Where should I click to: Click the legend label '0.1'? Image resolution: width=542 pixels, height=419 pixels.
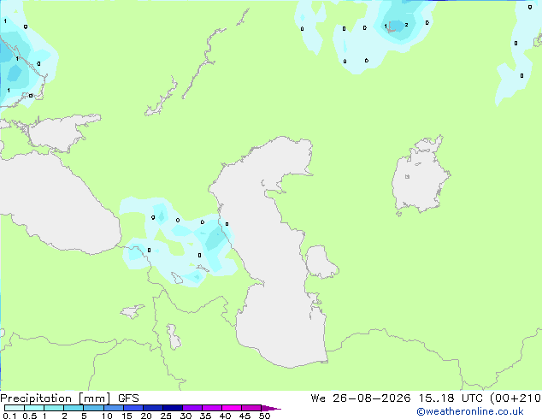point(9,416)
